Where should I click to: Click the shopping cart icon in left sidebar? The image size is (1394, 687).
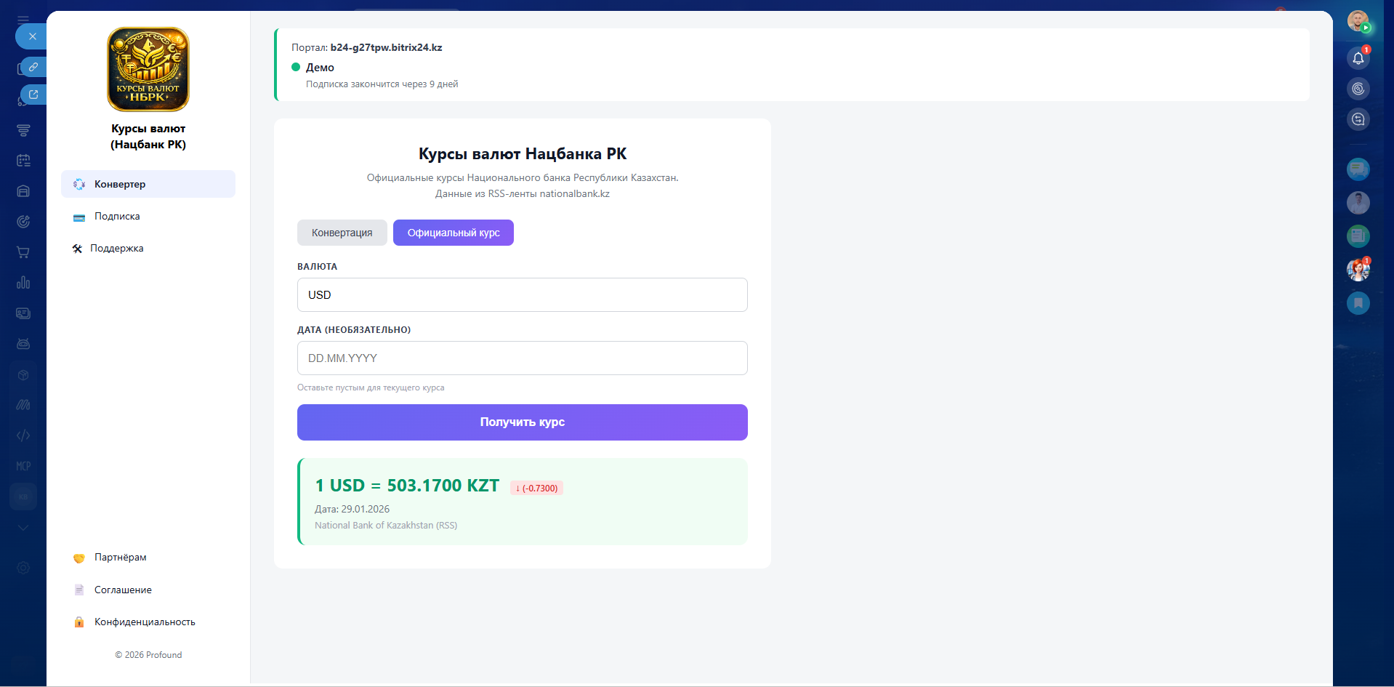pyautogui.click(x=23, y=252)
